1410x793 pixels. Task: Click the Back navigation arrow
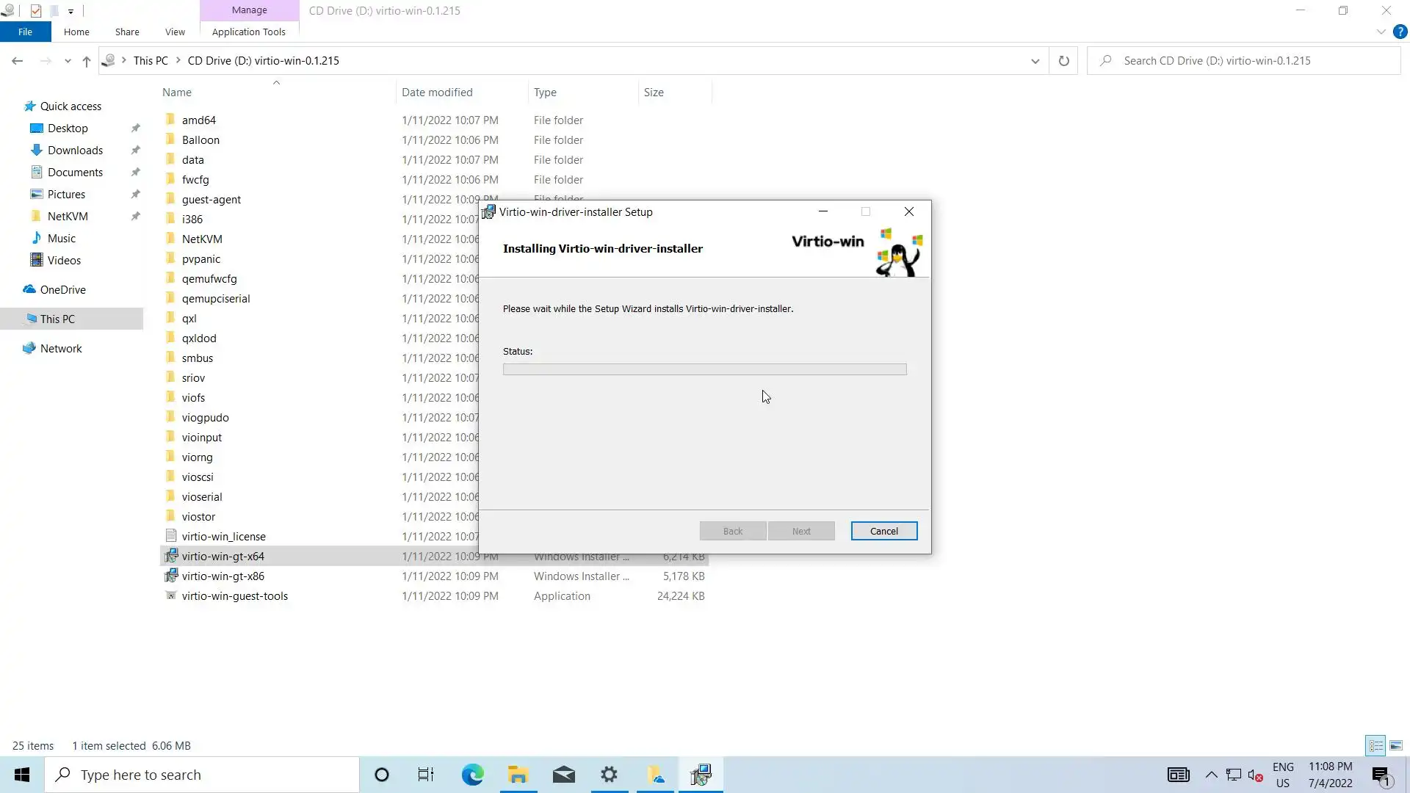tap(18, 61)
